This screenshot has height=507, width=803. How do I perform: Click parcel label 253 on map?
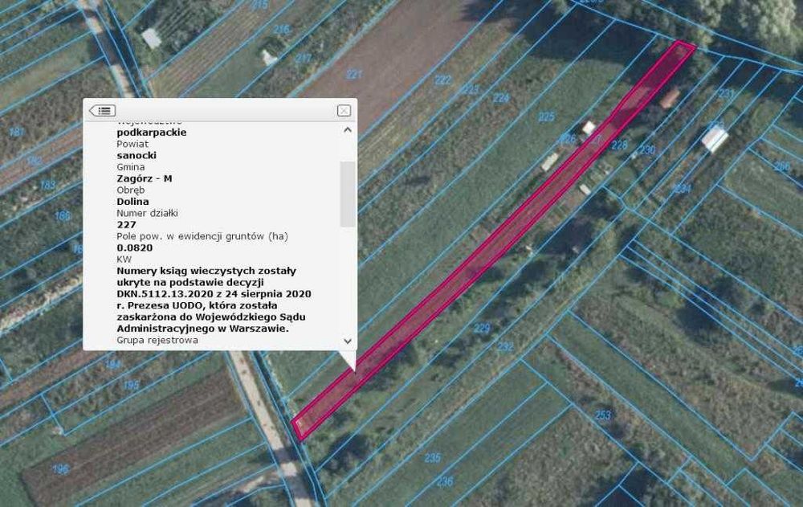(x=603, y=415)
